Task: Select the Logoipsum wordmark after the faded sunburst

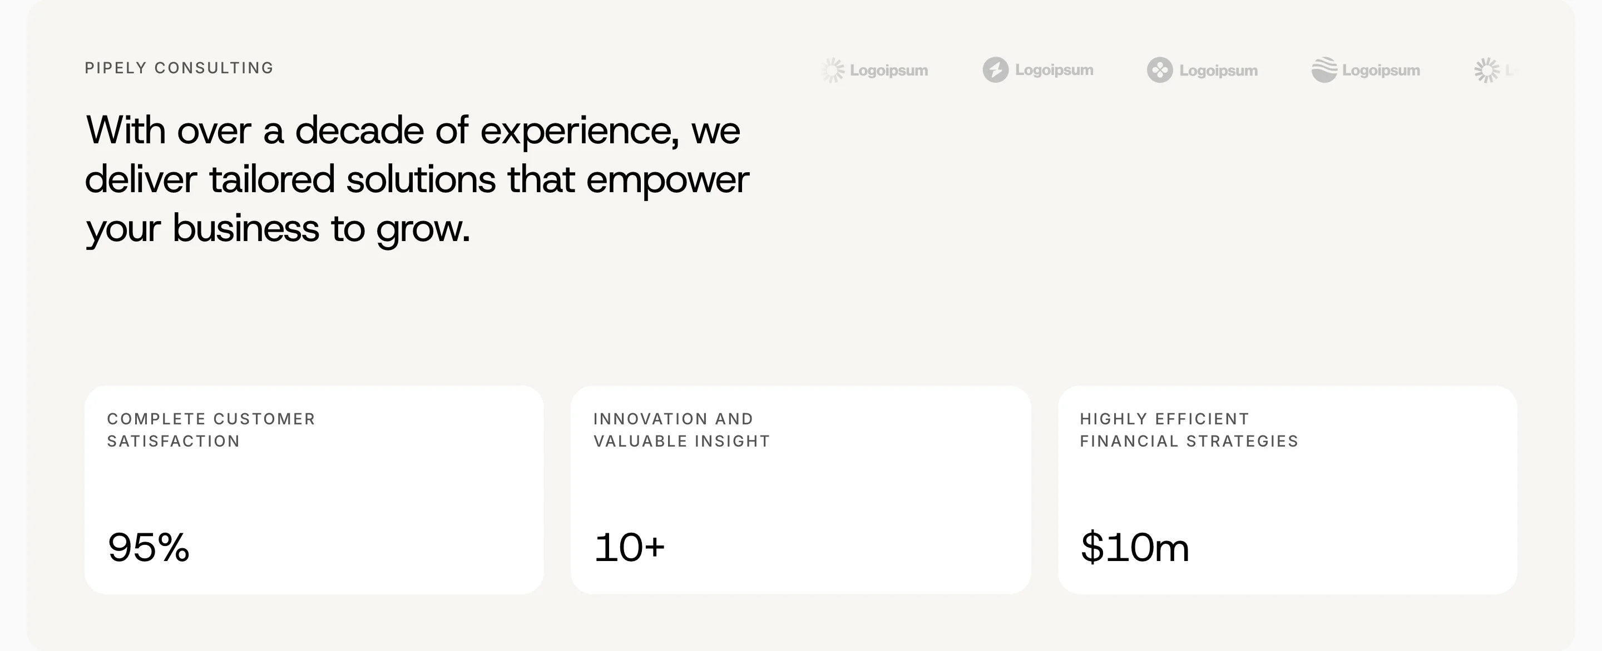Action: [889, 71]
